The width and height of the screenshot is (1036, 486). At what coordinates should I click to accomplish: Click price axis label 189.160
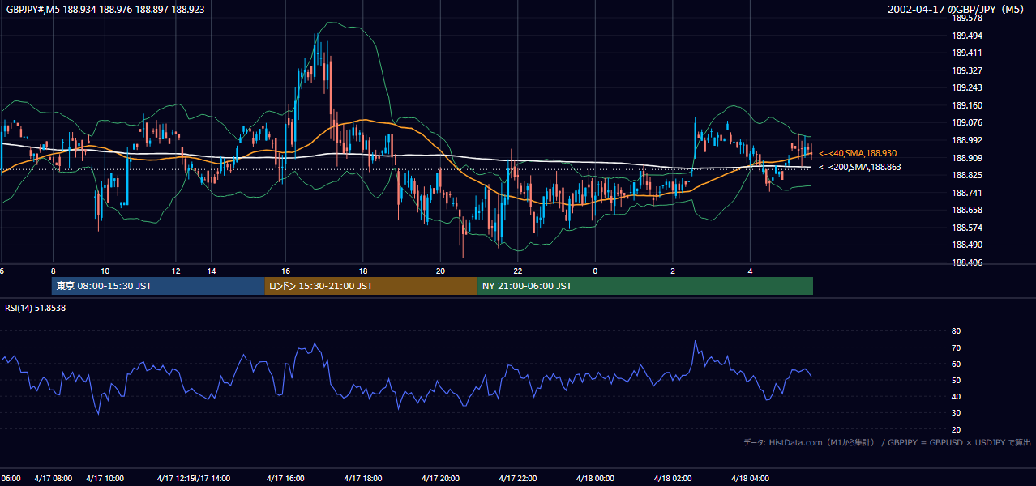point(967,105)
